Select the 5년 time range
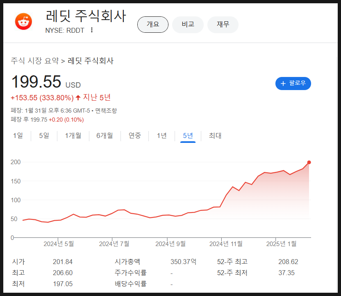The width and height of the screenshot is (341, 296). click(188, 136)
